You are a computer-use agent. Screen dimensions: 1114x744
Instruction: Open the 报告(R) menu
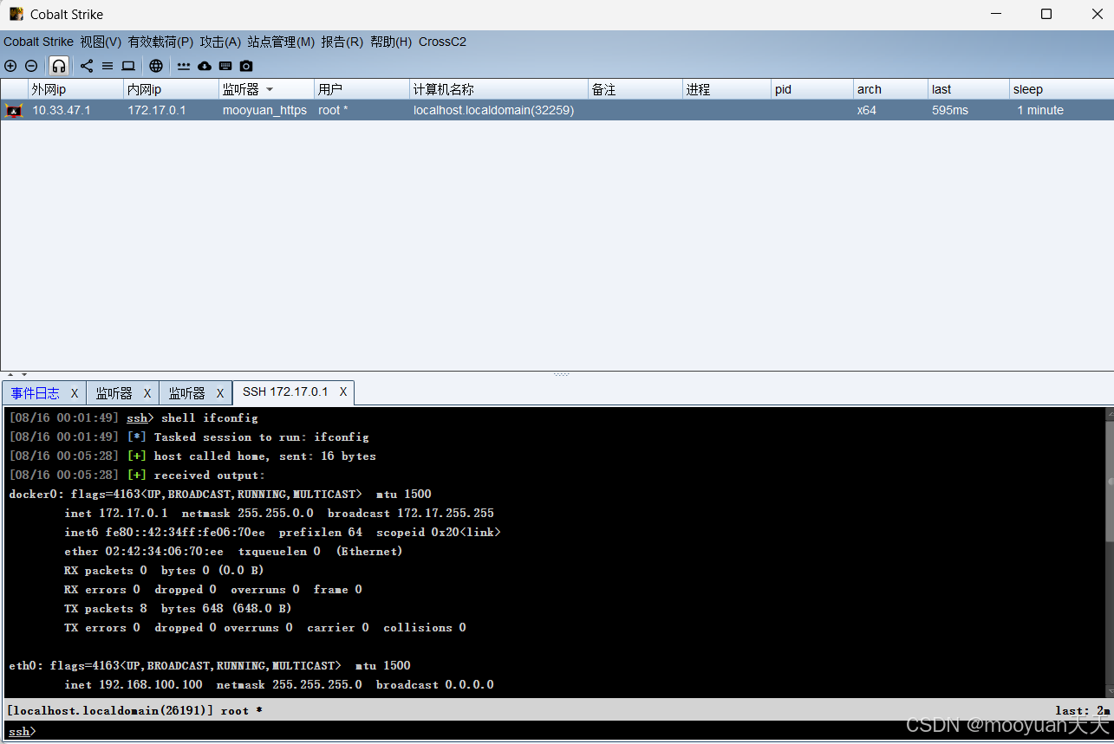point(342,42)
